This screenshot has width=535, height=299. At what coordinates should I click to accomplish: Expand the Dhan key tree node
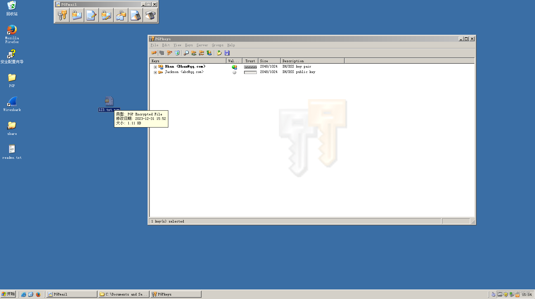pyautogui.click(x=155, y=67)
